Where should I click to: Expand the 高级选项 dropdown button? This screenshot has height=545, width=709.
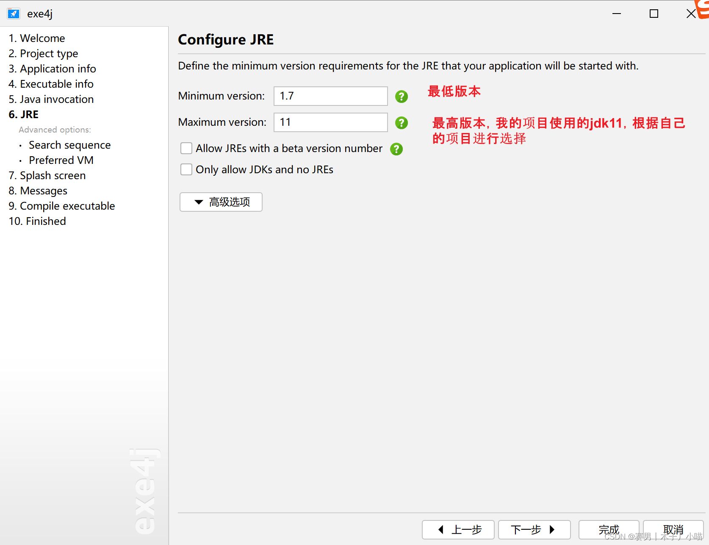click(x=221, y=202)
